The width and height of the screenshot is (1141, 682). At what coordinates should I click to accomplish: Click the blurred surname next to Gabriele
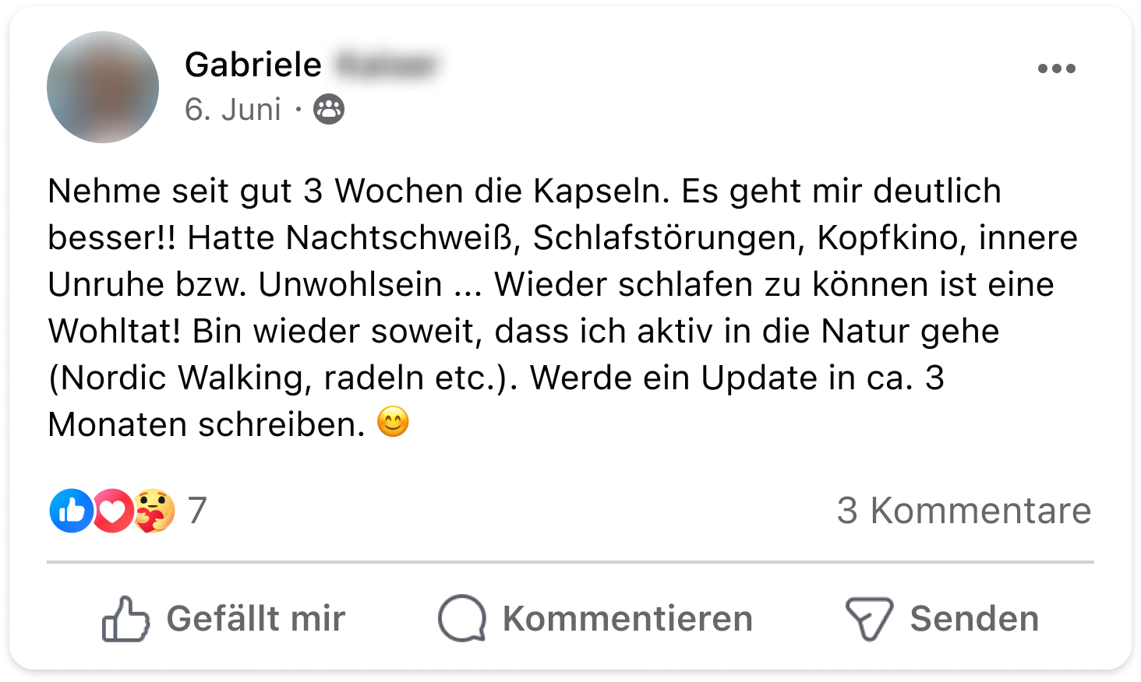tap(386, 65)
